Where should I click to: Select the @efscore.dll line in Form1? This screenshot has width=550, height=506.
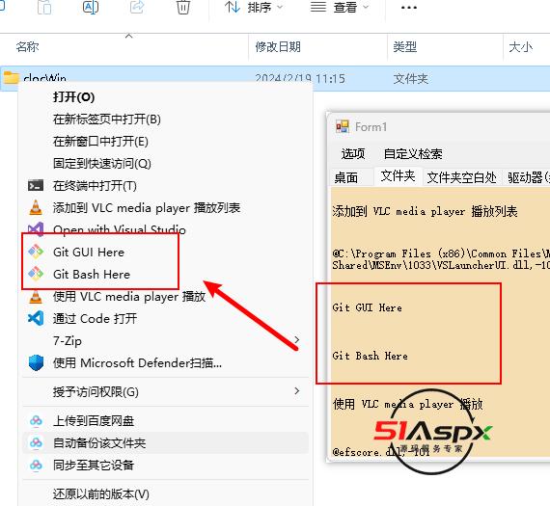[x=381, y=452]
